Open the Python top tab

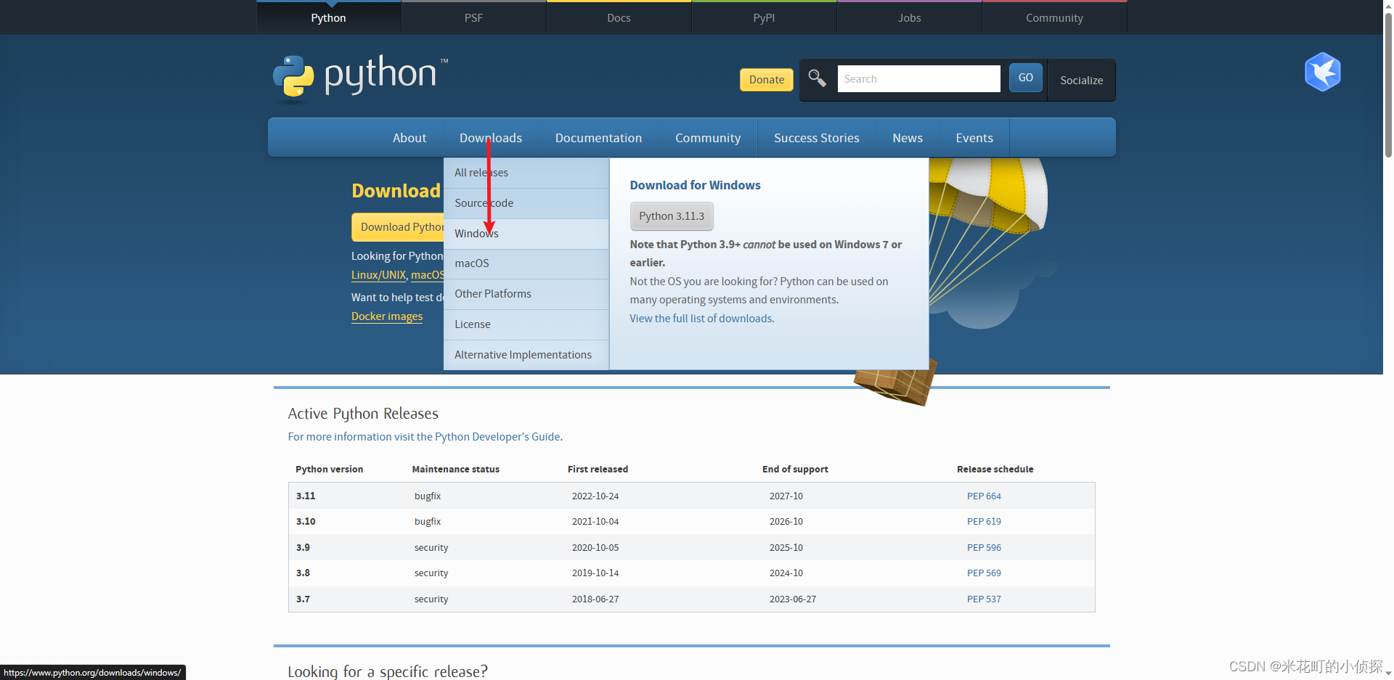click(328, 17)
